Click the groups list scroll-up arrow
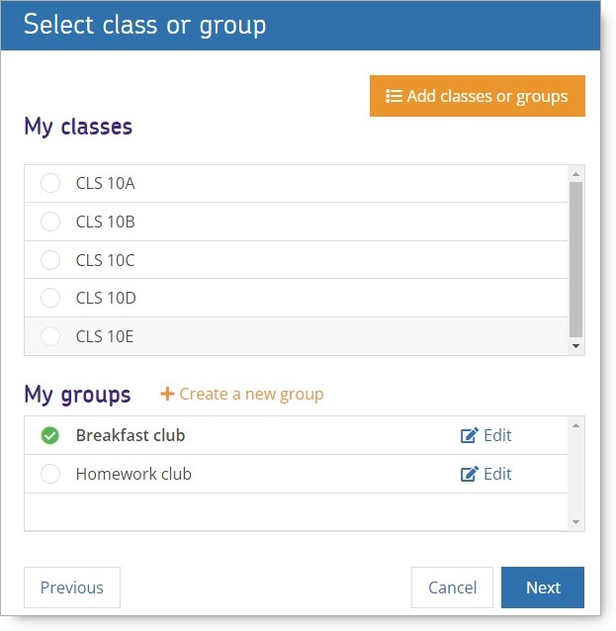Image resolution: width=616 pixels, height=631 pixels. coord(575,425)
